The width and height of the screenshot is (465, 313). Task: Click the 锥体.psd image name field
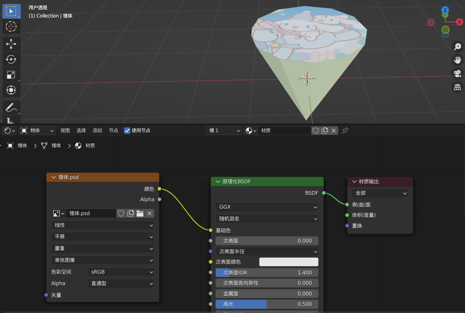coord(91,213)
